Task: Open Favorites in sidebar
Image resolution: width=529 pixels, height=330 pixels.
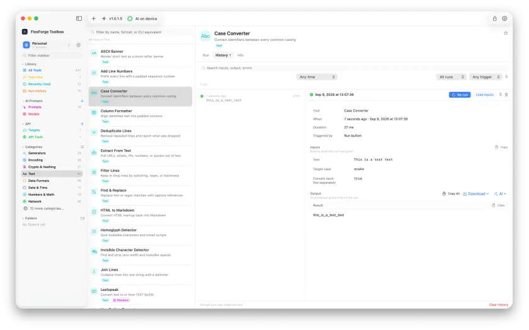Action: [52, 77]
